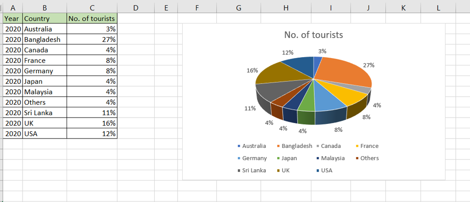Select the Germany legend entry

[x=252, y=158]
